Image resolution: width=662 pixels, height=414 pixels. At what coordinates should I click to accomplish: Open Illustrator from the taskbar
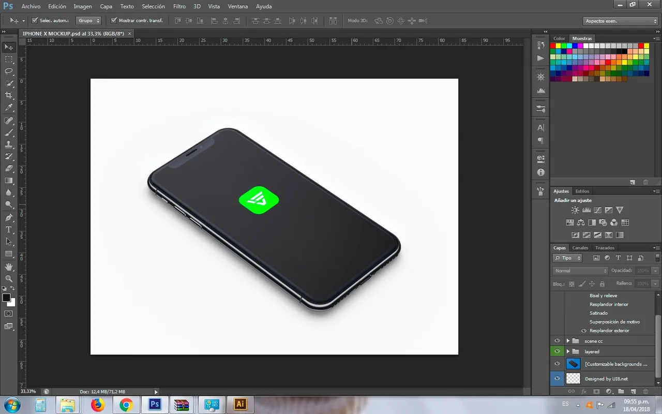point(240,405)
